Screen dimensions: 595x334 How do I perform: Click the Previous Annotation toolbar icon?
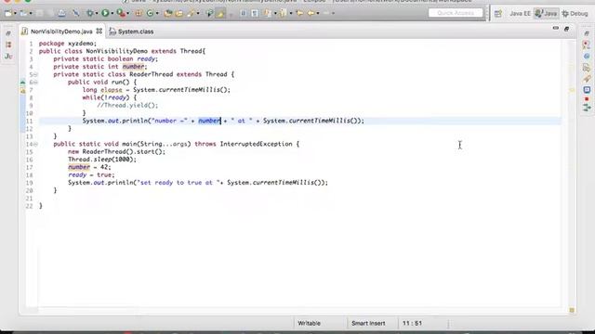click(283, 13)
